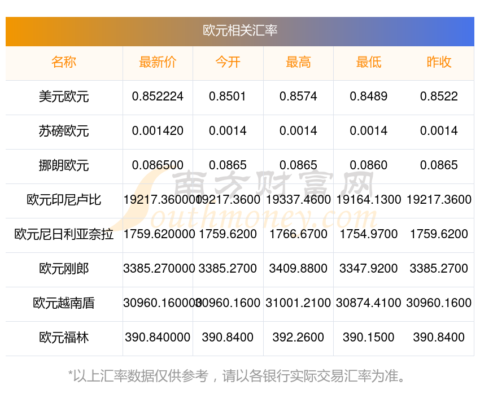Image resolution: width=480 pixels, height=394 pixels.
Task: Click the 今开 column header
Action: point(228,62)
